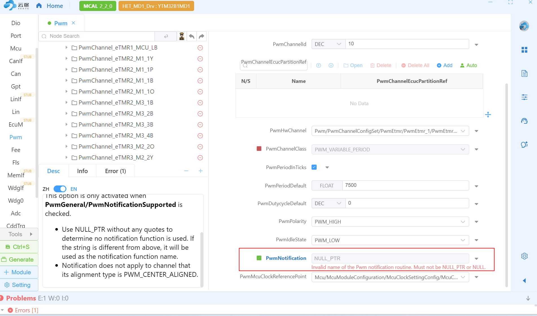The height and width of the screenshot is (316, 537).
Task: Click the redo arrow icon
Action: (x=201, y=36)
